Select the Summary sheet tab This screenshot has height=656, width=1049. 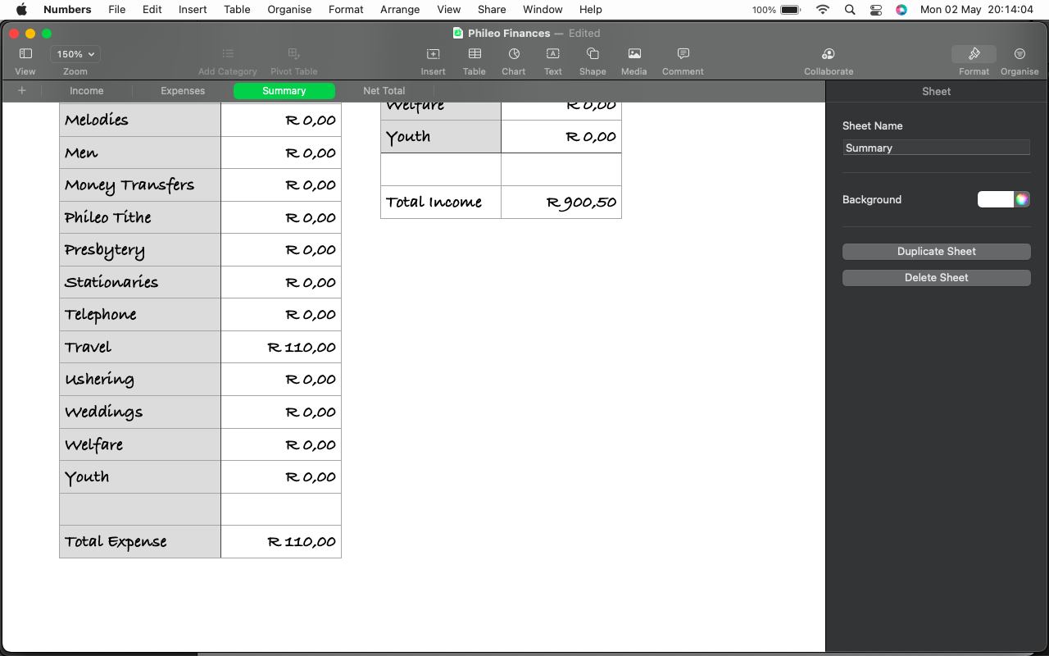point(284,91)
